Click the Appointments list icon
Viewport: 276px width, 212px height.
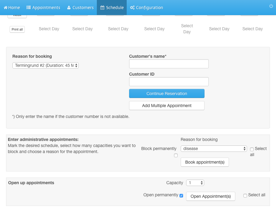point(29,8)
